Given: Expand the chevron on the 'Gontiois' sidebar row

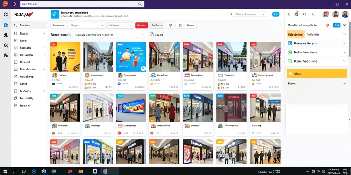Looking at the screenshot, I should click(44, 48).
